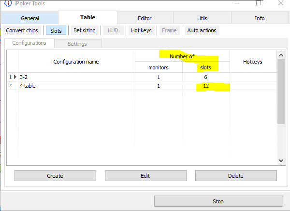Click the current row arrow indicator
290x211 pixels.
click(15, 77)
